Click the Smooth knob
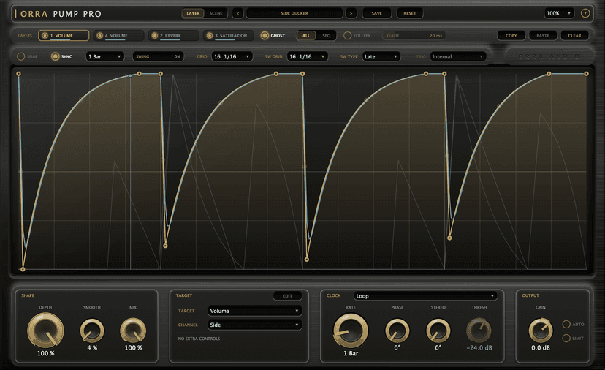The height and width of the screenshot is (370, 605). pos(92,331)
